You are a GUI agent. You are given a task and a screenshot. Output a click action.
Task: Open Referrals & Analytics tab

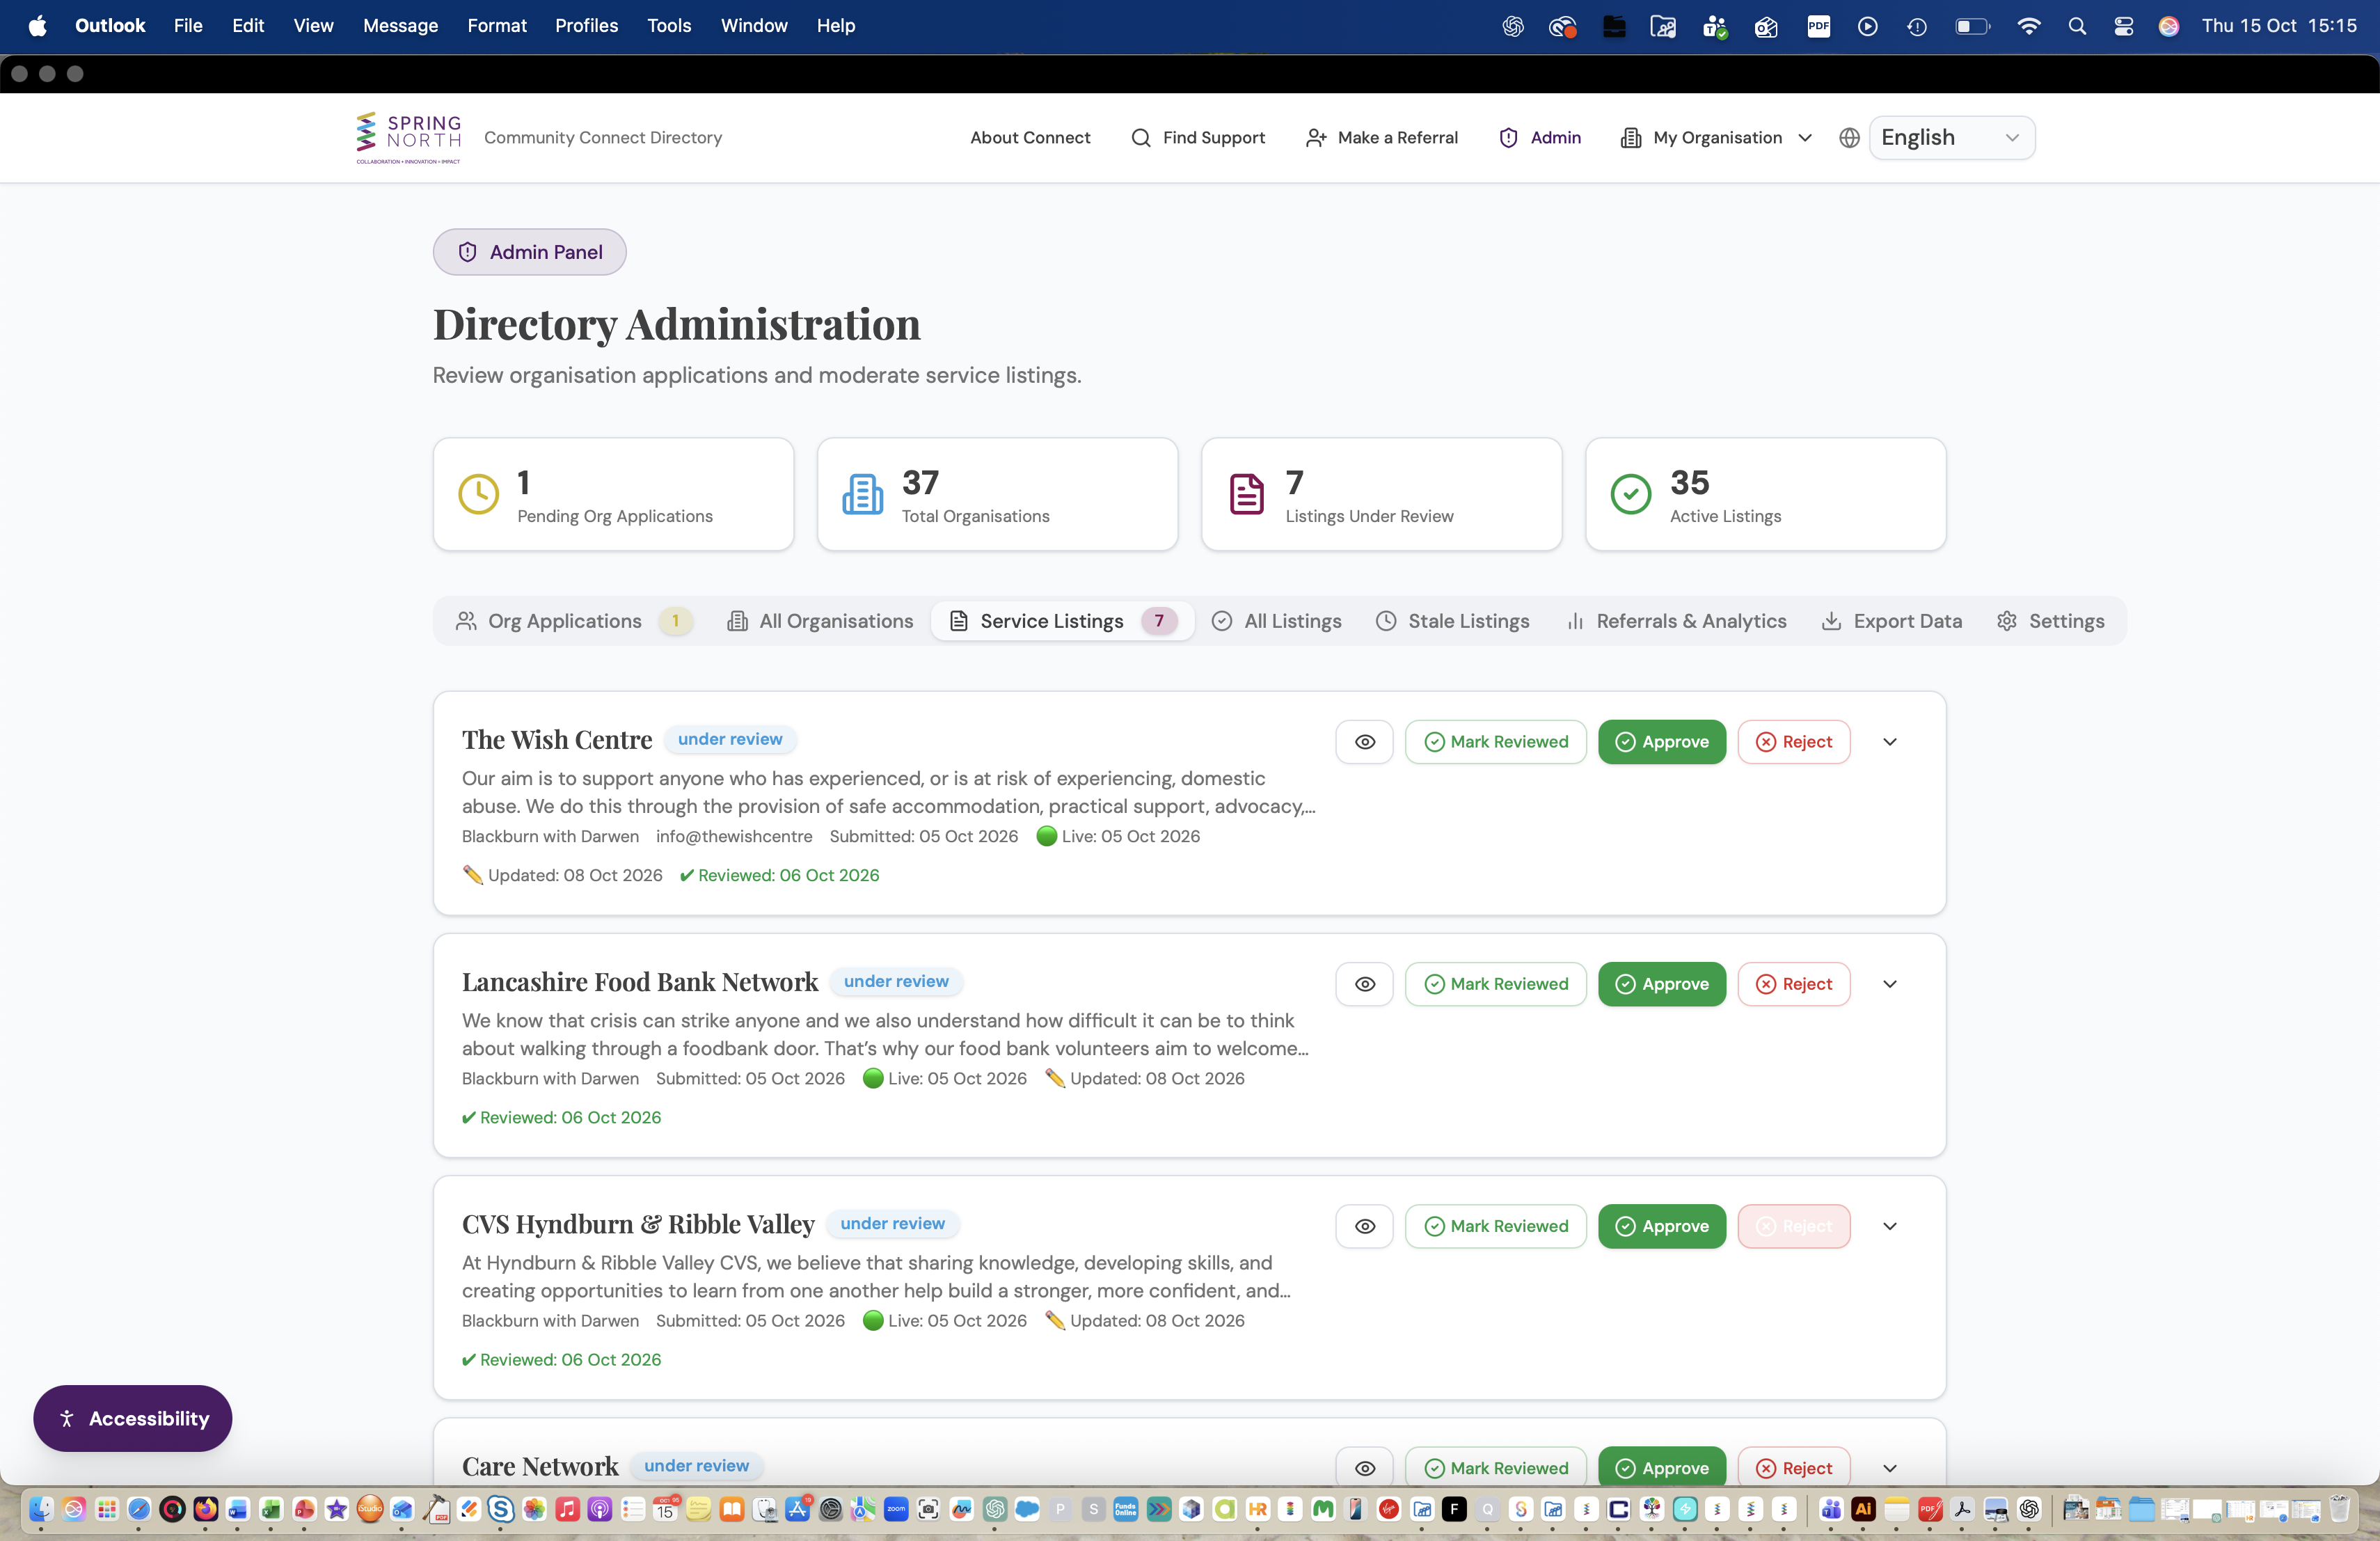pyautogui.click(x=1677, y=621)
